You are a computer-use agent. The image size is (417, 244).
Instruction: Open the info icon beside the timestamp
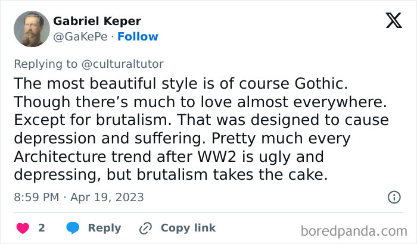(x=394, y=197)
